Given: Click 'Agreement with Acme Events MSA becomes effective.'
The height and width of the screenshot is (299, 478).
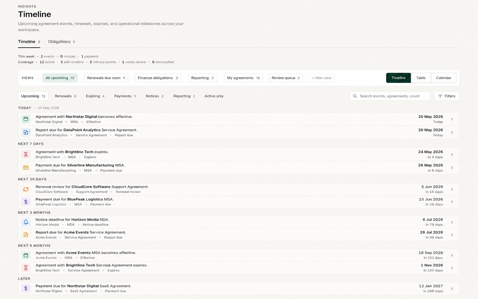Looking at the screenshot, I should (86, 253).
